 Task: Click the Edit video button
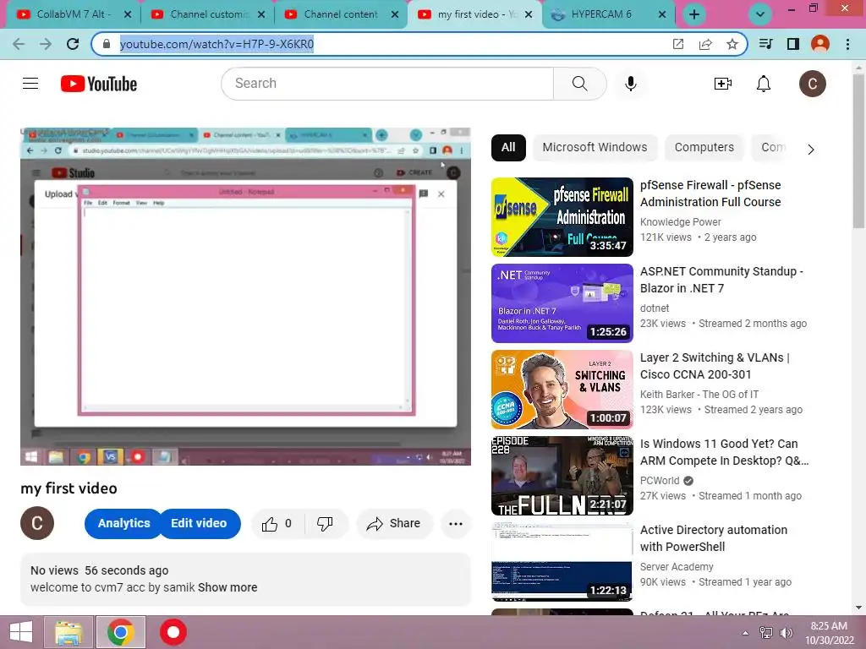tap(199, 523)
